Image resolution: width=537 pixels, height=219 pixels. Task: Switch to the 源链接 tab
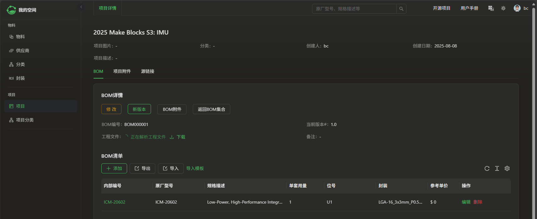click(148, 71)
